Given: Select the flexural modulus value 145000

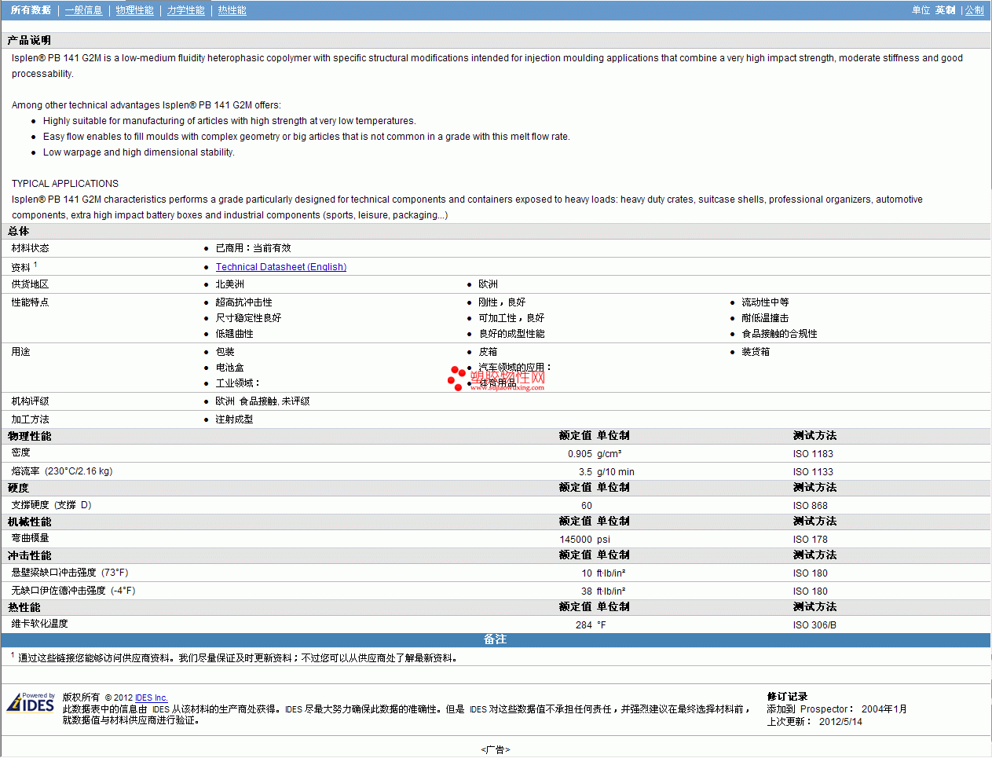Looking at the screenshot, I should click(576, 540).
